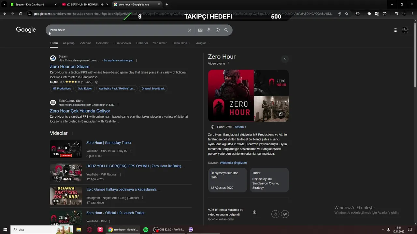Screen dimensions: 417x234
Task: Click the incognito-style extension icon in toolbar
Action: (369, 14)
